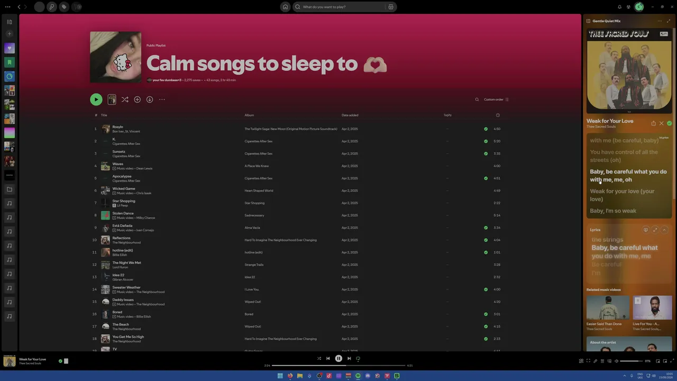Download the playlist with the arrow icon
The image size is (677, 381).
click(x=150, y=99)
